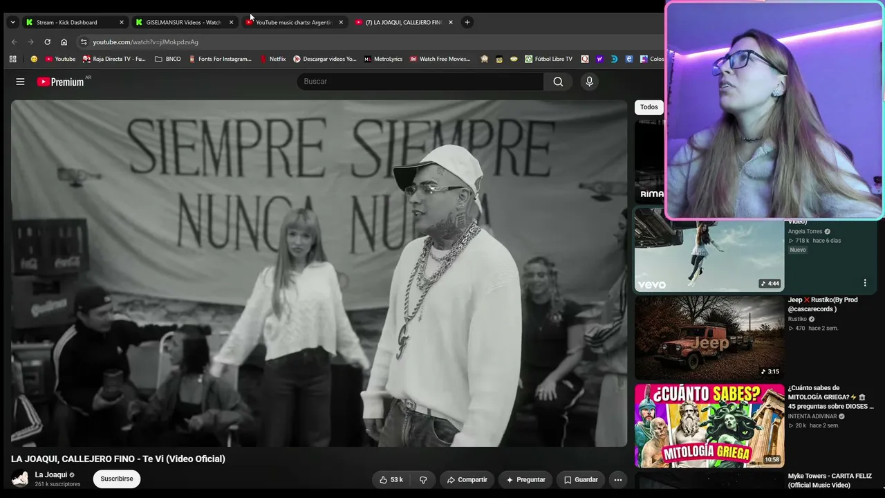Open the Youtube bookmark
Screen dimensions: 885x498
coord(60,59)
